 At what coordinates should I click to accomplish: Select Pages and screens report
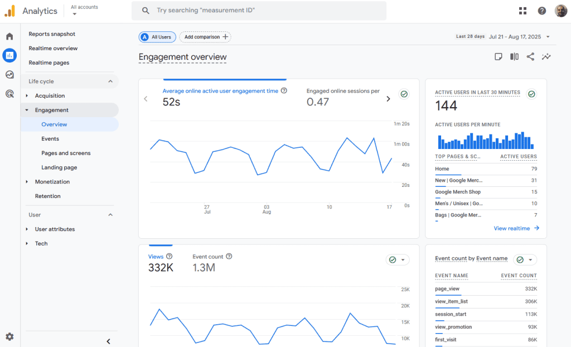pos(66,153)
